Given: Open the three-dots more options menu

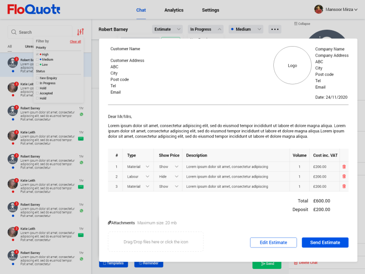Looking at the screenshot, I should coord(275,29).
